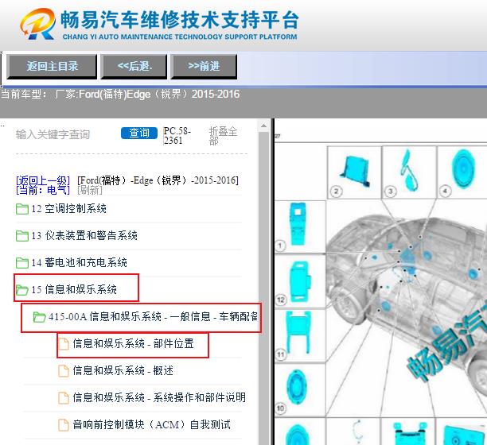This screenshot has width=487, height=445.
Task: Click the car body diagram image
Action: click(x=407, y=307)
